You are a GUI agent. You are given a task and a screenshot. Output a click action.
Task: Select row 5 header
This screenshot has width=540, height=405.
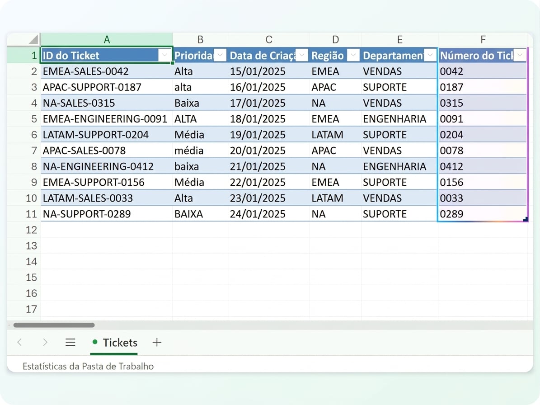coord(24,119)
